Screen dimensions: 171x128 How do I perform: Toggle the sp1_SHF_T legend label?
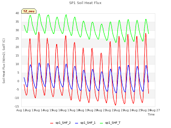[113, 123]
